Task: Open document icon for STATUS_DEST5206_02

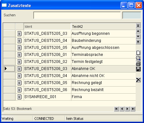Action: click(x=19, y=62)
